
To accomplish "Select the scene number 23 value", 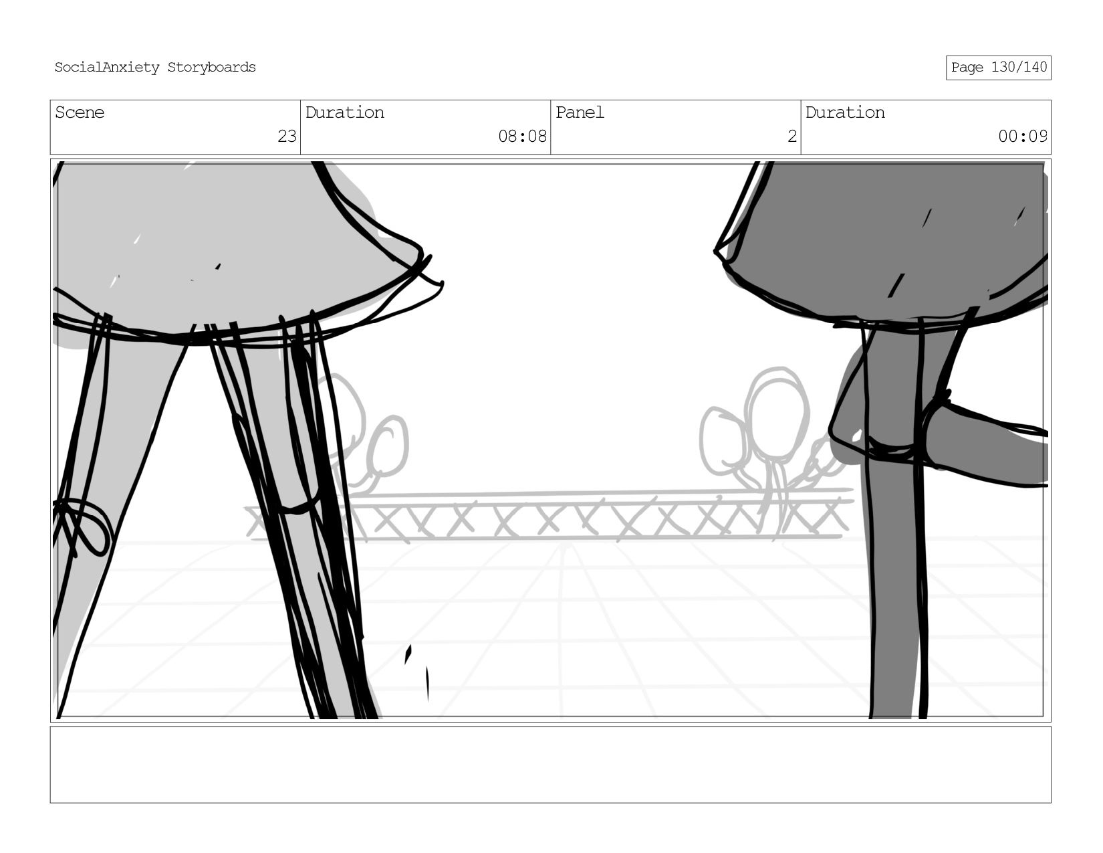I will pos(287,136).
